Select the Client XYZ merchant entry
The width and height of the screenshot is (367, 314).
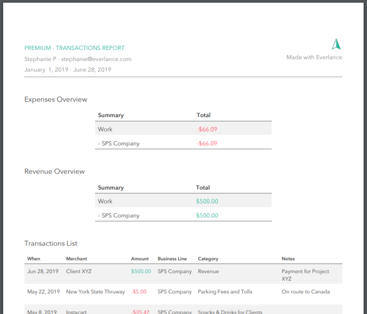coord(79,272)
